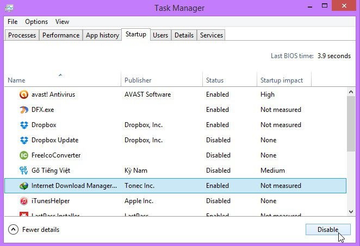
Task: Select the Gõ Tiếng Việt entry name
Action: pos(51,171)
